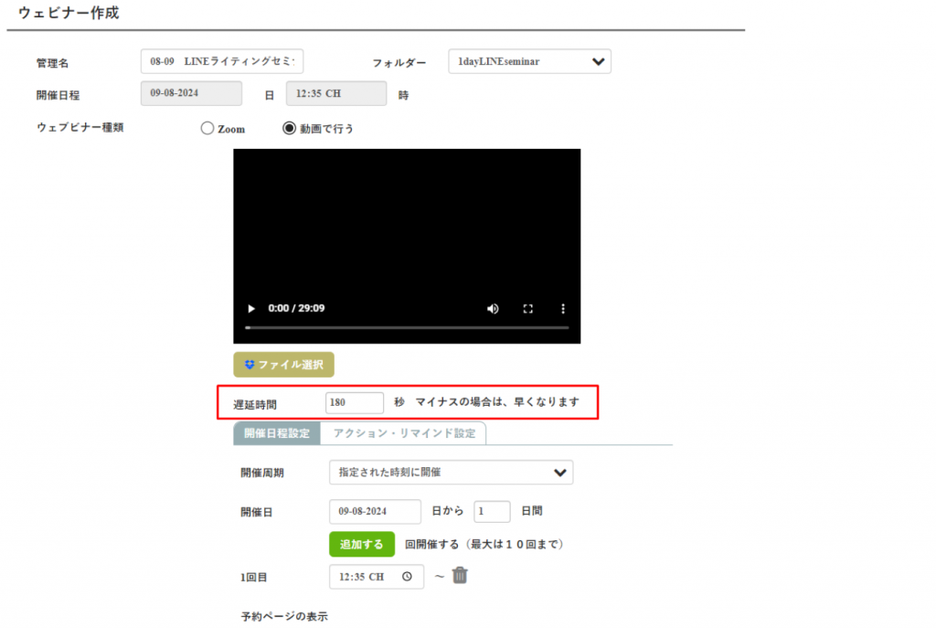Open the フォルダー dropdown
Image resolution: width=936 pixels, height=628 pixels.
point(529,61)
